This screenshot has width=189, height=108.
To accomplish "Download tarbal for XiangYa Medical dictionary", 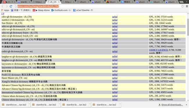I will 115,82.
